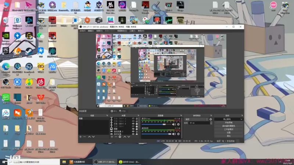Image resolution: width=294 pixels, height=165 pixels.
Task: Pop out the 来源 dock panel
Action: (139, 115)
